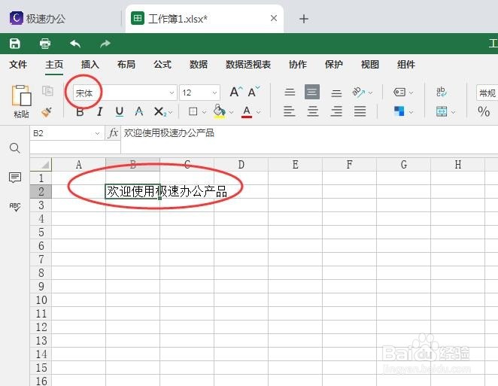This screenshot has height=386, width=498.
Task: Justify text alignment
Action: pos(360,111)
